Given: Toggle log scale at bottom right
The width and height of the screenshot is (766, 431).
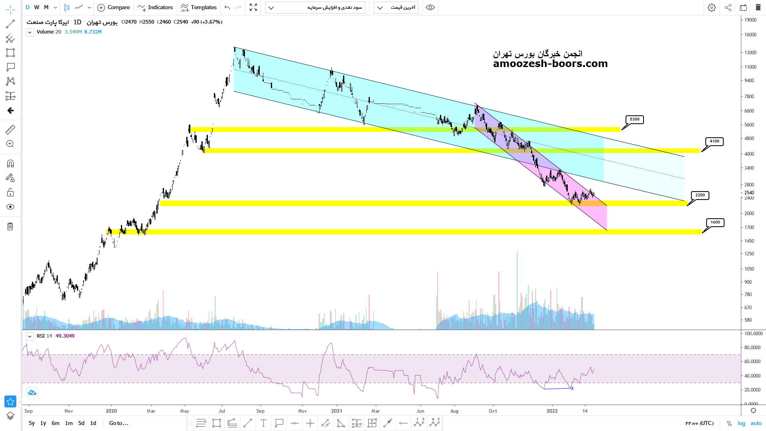Looking at the screenshot, I should 741,423.
